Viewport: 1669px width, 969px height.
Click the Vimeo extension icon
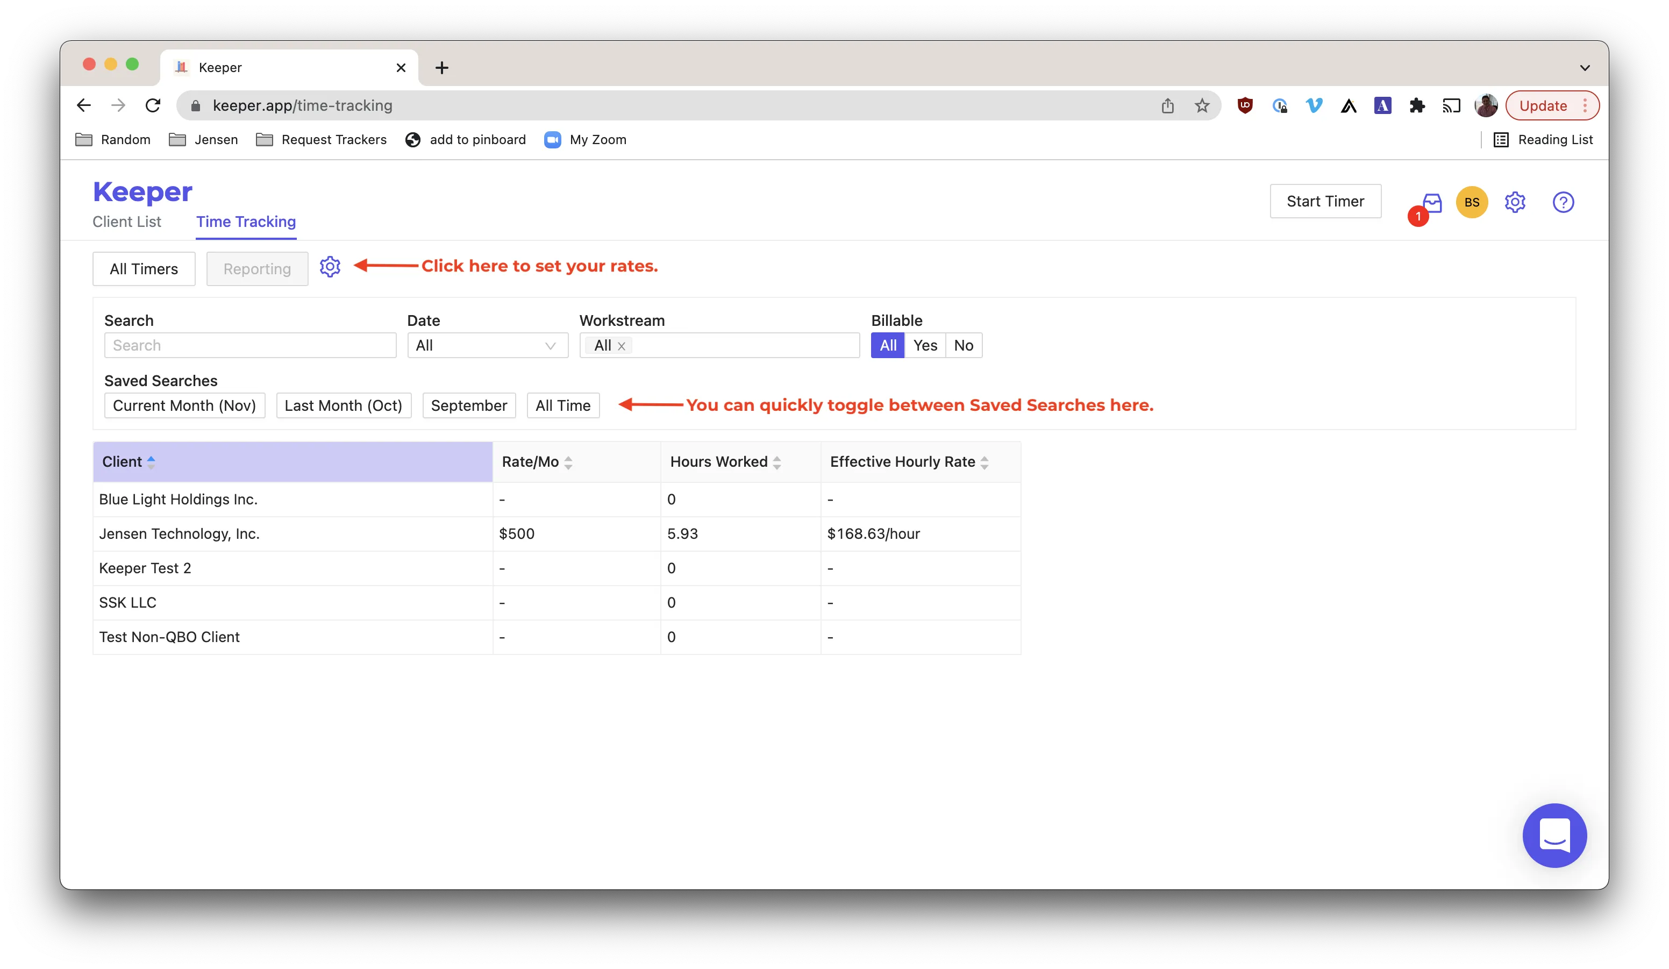click(x=1314, y=105)
